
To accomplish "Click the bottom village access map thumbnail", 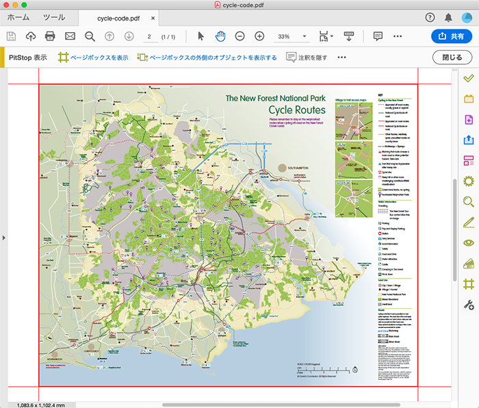I will (x=354, y=199).
